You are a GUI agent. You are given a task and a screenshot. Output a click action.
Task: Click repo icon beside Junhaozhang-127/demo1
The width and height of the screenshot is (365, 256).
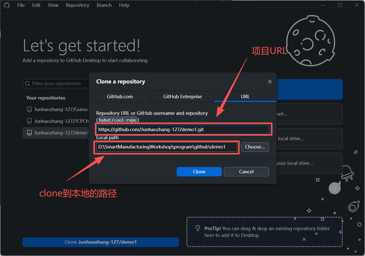29,133
